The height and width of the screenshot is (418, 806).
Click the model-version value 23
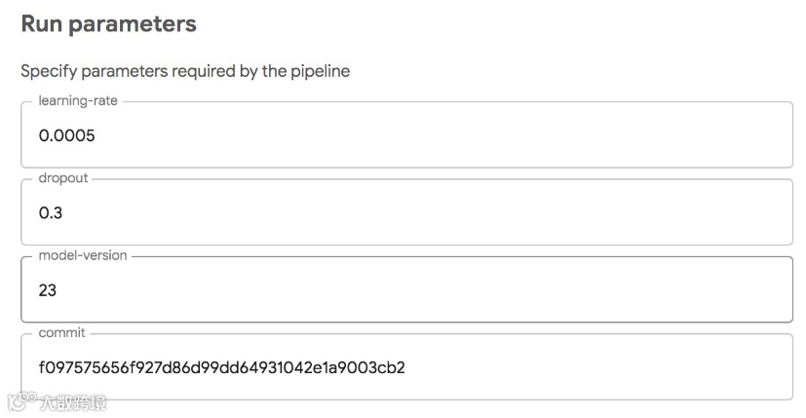[48, 290]
